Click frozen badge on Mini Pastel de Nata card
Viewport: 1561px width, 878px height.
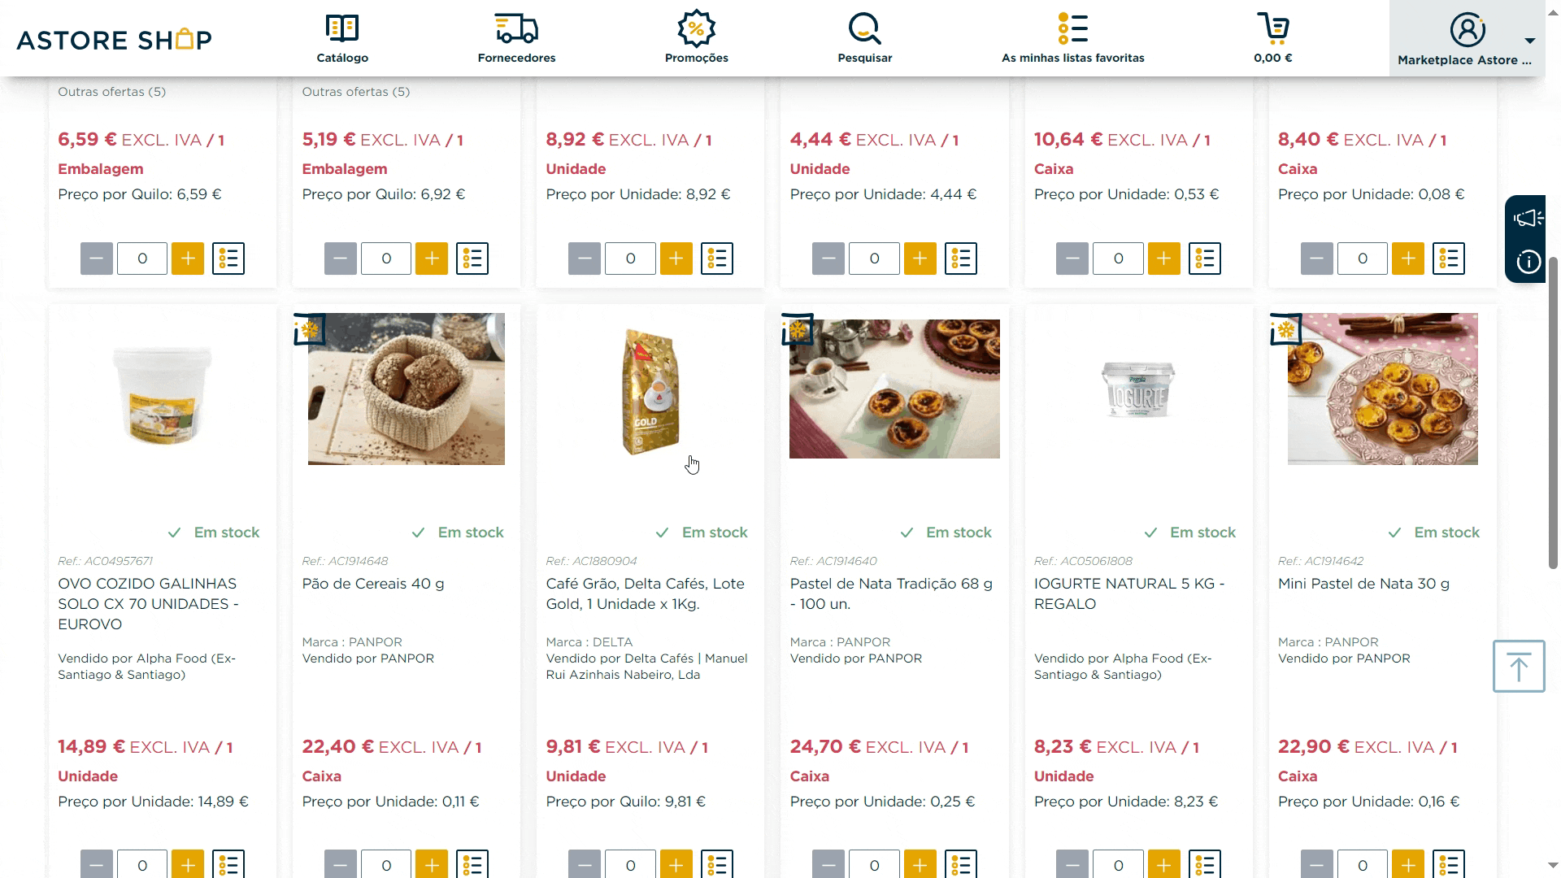point(1285,329)
